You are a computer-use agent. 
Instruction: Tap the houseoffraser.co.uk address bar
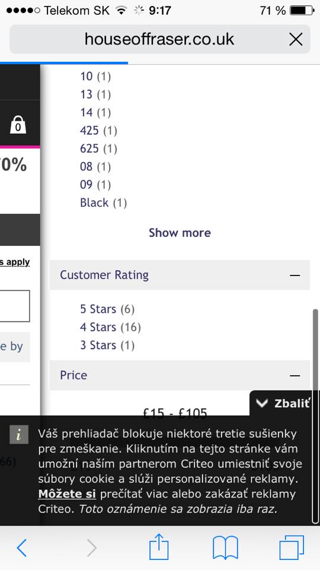click(160, 39)
